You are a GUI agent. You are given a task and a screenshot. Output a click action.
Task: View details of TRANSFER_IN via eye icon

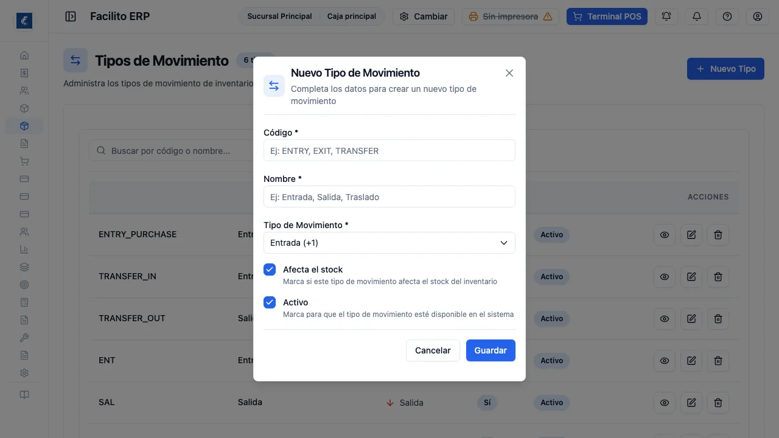tap(665, 277)
